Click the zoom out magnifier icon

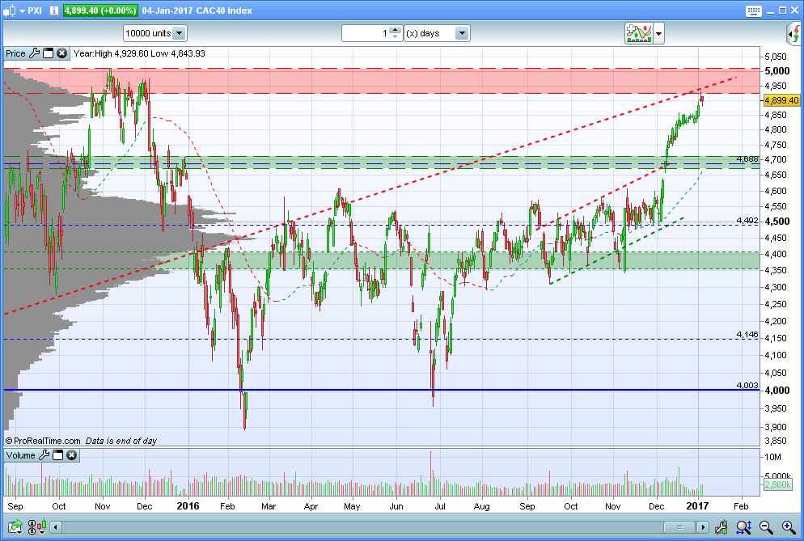click(x=766, y=526)
